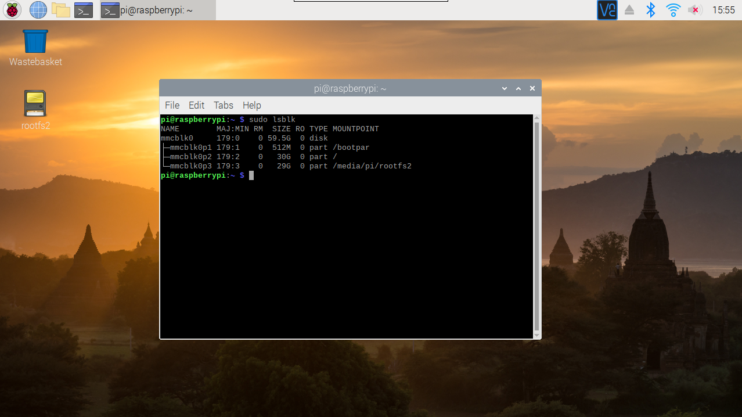Open the Raspberry Pi applications menu

click(12, 10)
